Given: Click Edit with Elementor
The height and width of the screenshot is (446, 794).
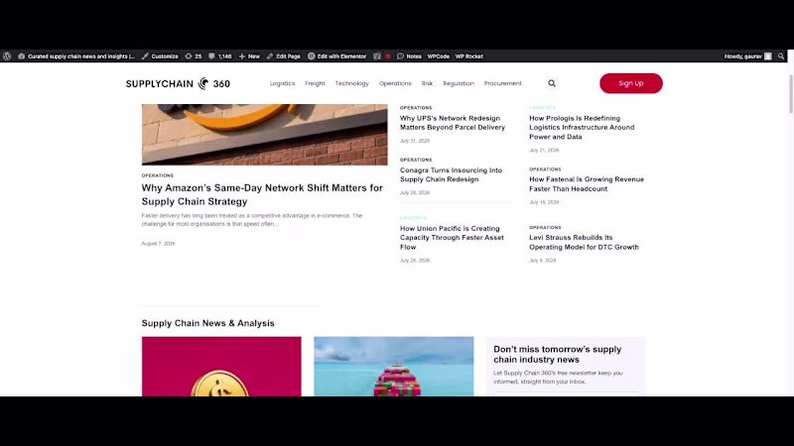Looking at the screenshot, I should click(337, 56).
